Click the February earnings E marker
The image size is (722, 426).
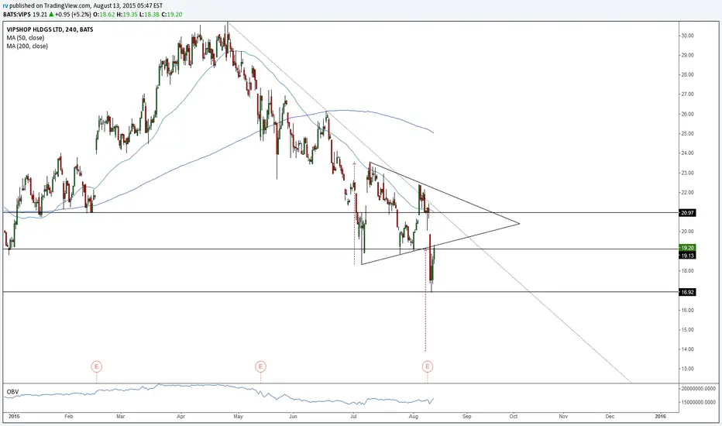point(96,366)
